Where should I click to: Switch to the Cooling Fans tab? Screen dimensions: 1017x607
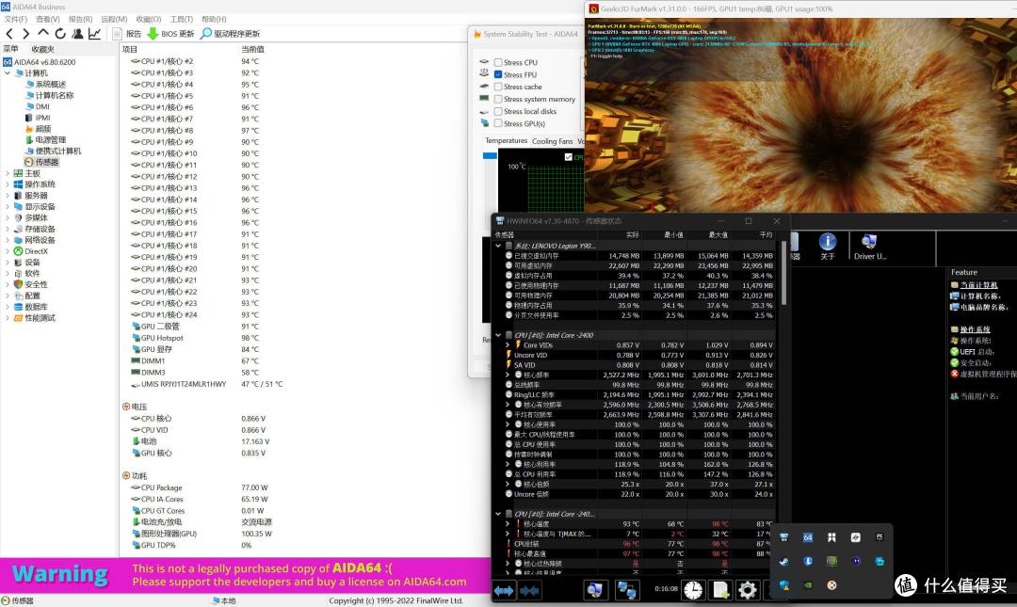[x=552, y=141]
